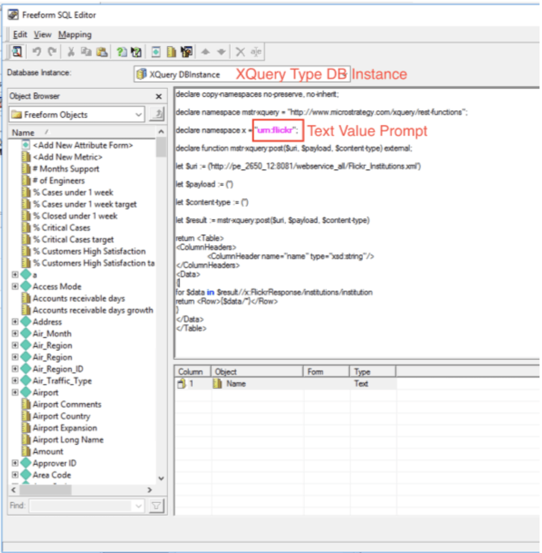Open the Mapping menu

tap(75, 35)
